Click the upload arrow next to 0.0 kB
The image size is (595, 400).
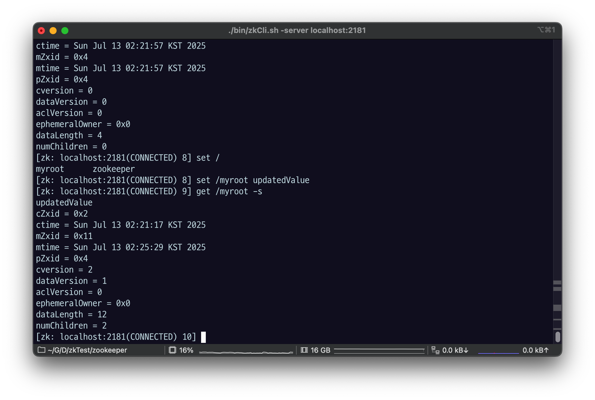546,350
